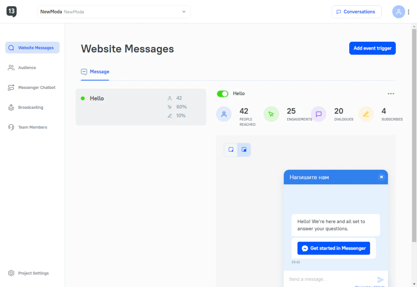Viewport: 417px width, 287px height.
Task: Switch to left widget position preview
Action: coord(231,150)
